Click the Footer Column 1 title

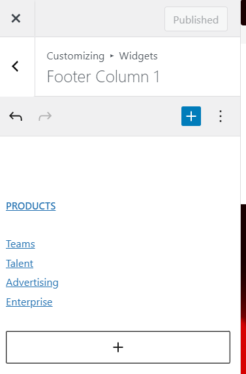coord(103,76)
